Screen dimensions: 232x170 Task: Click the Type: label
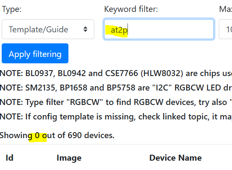[x=12, y=9]
